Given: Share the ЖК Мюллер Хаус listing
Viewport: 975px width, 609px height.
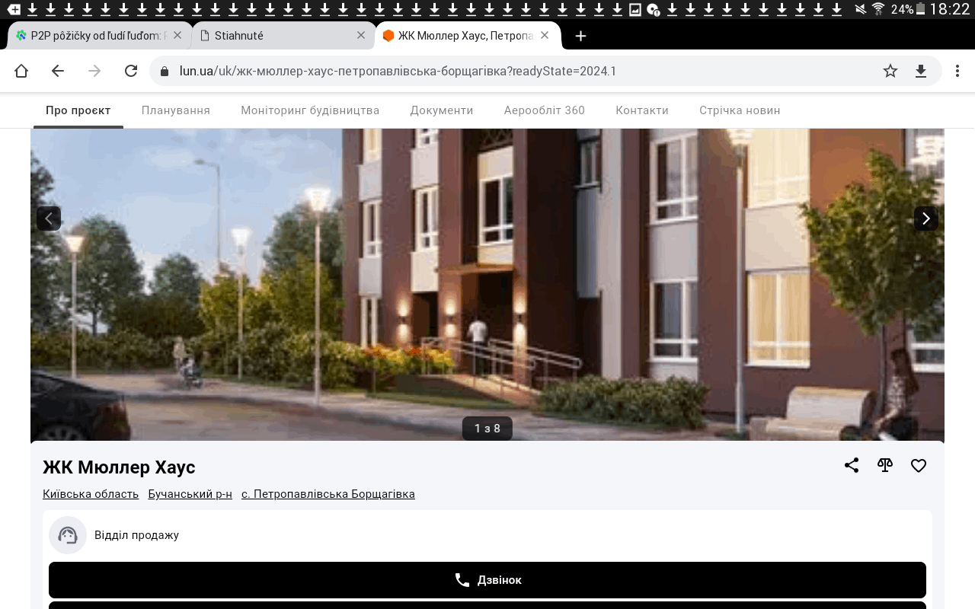Looking at the screenshot, I should tap(852, 465).
